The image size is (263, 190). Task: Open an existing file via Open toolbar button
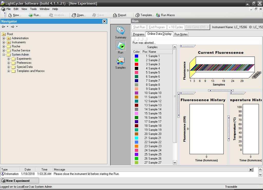pyautogui.click(x=79, y=15)
